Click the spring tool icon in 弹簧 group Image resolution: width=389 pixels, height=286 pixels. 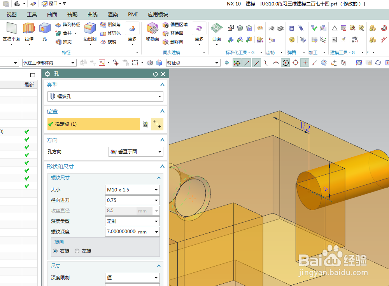click(292, 28)
